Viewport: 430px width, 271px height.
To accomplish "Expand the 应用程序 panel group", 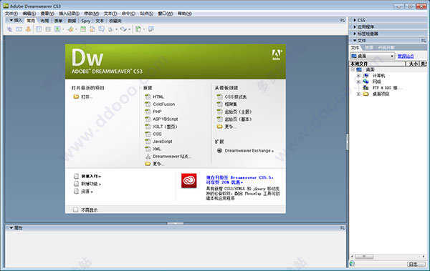I will pyautogui.click(x=355, y=27).
